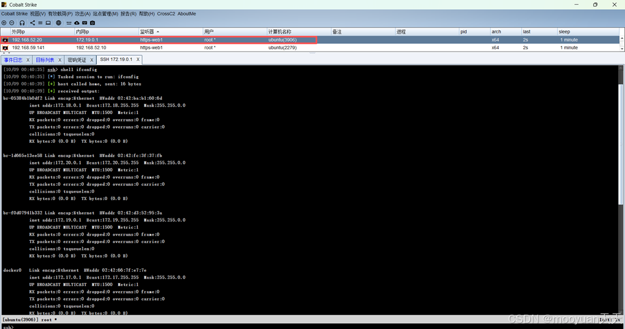The image size is (625, 329).
Task: Select the 192.168.52.20 session row
Action: [x=310, y=40]
